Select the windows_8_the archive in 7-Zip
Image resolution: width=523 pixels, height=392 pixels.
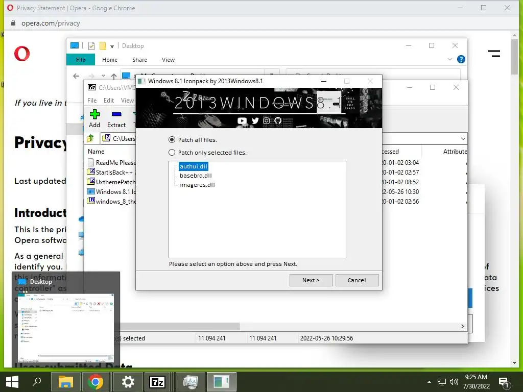112,201
